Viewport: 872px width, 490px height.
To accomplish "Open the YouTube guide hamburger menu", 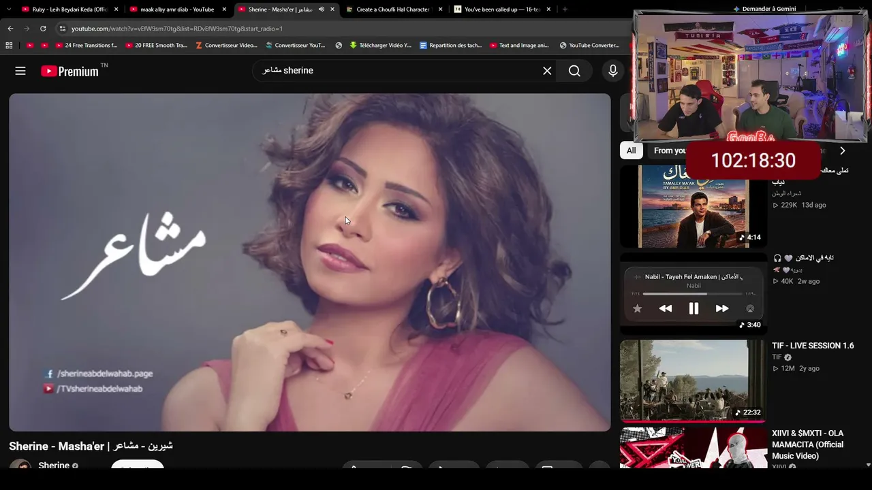I will pos(20,71).
